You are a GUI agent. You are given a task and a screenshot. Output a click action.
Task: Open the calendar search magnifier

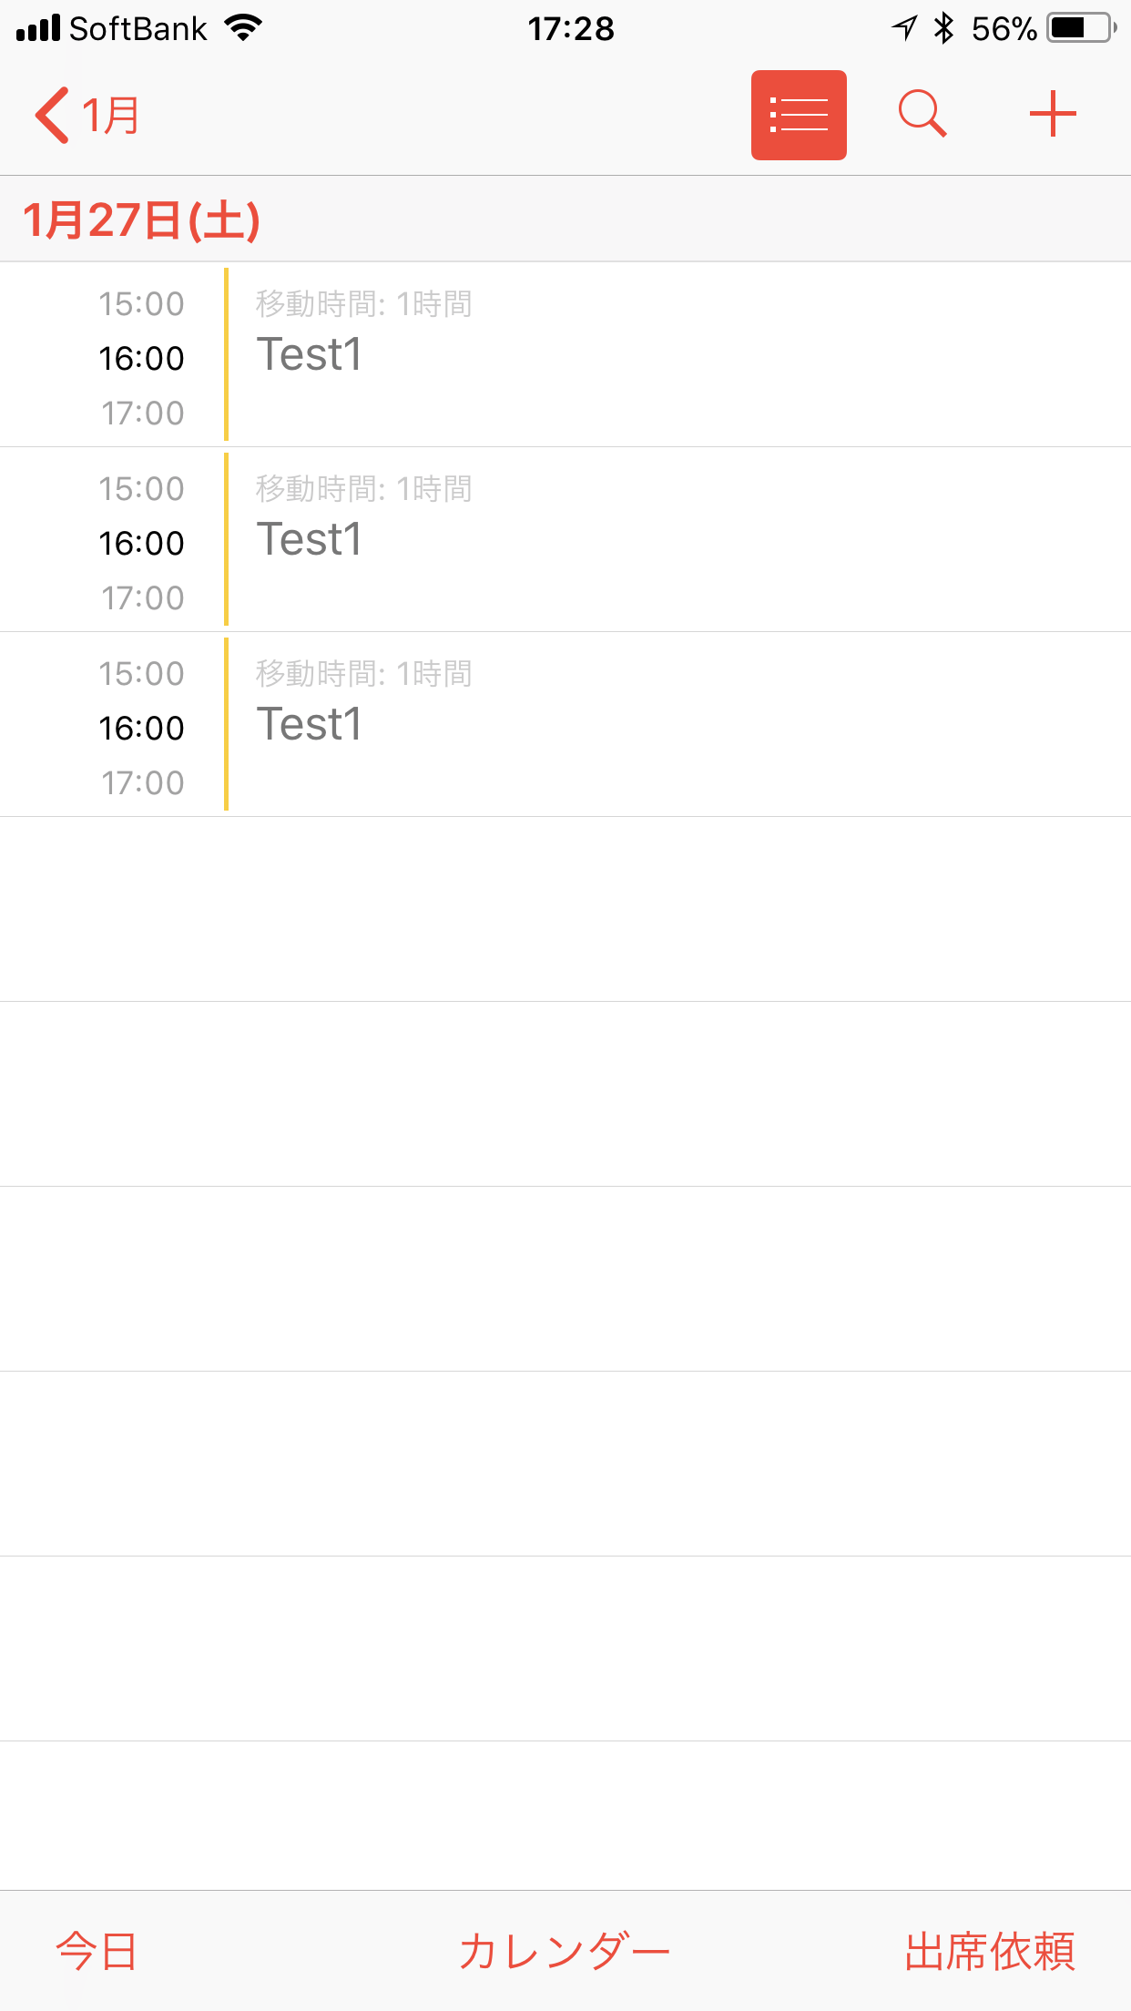point(922,115)
